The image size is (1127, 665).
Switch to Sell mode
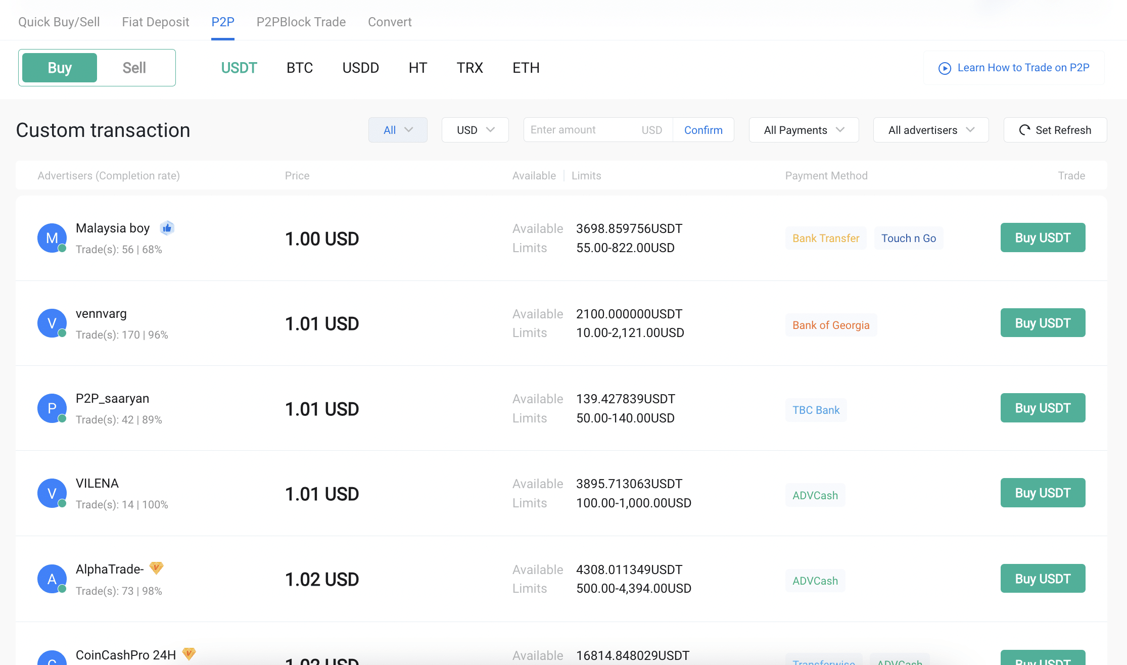pos(134,68)
